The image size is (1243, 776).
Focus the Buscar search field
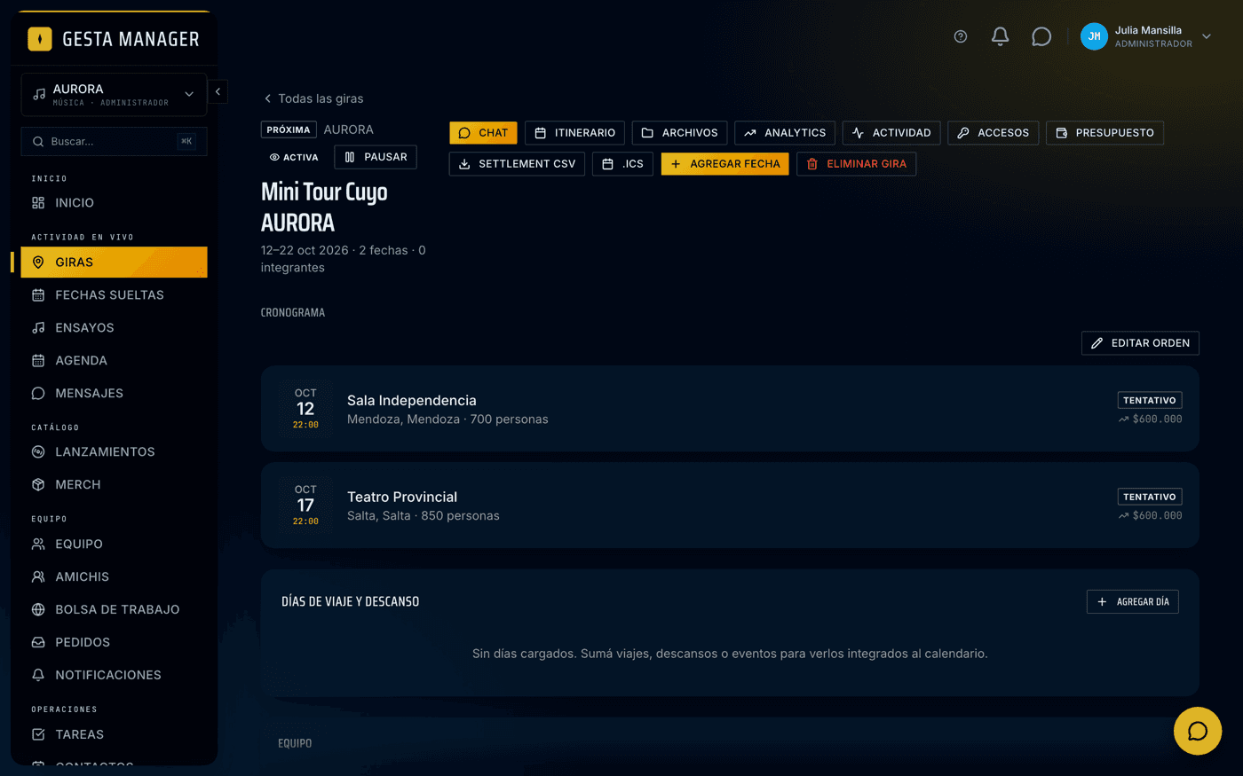coord(114,142)
